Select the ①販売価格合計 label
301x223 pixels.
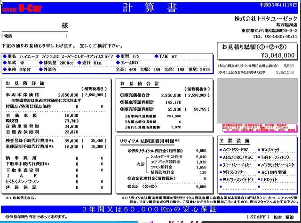[x=135, y=95]
